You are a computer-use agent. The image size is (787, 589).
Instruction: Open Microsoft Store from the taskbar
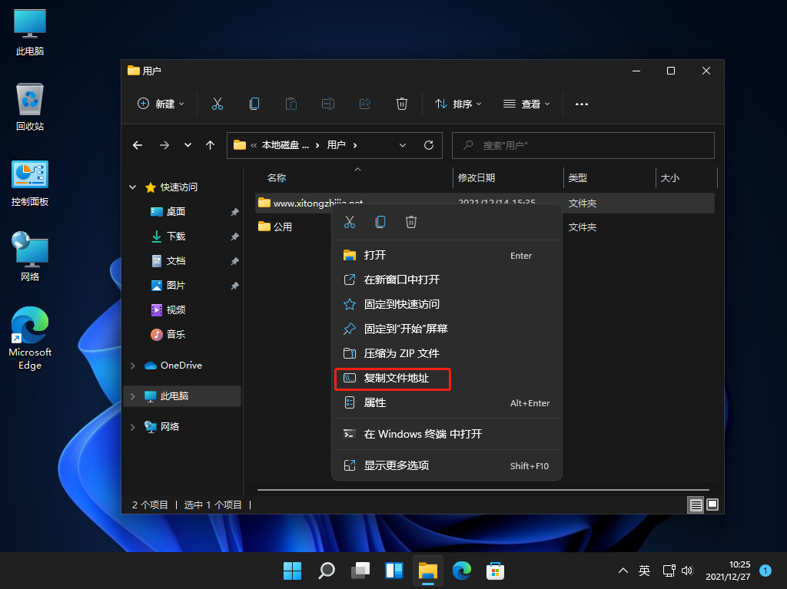(494, 571)
